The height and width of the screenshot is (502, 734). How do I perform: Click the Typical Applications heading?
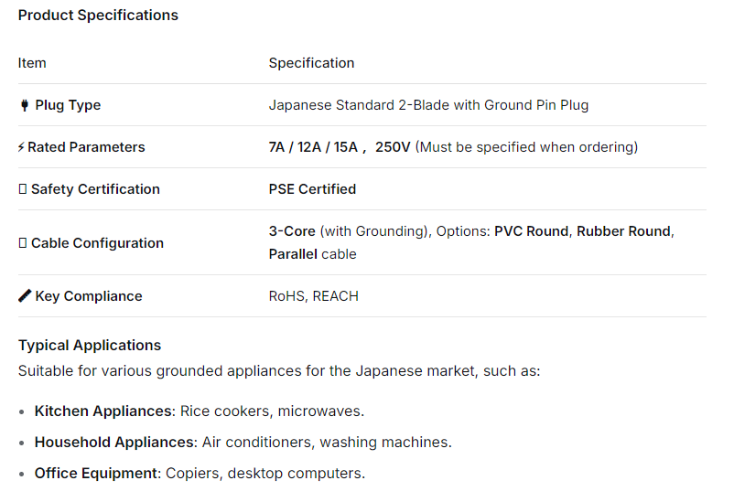pos(90,346)
